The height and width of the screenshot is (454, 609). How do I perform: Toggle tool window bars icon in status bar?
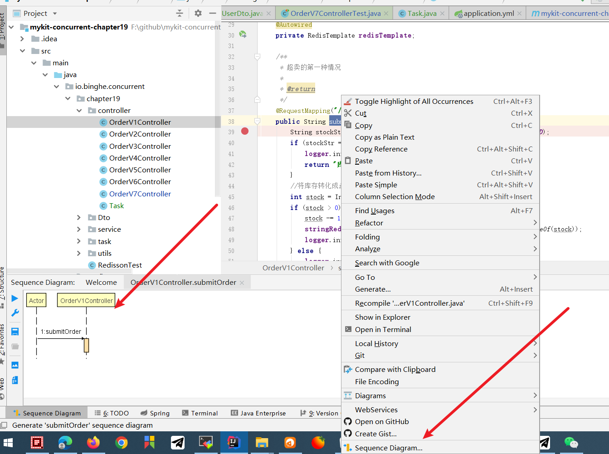(4, 425)
